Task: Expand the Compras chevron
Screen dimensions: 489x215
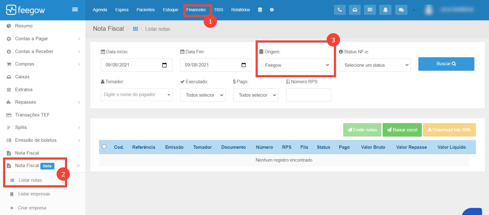Action: click(79, 64)
